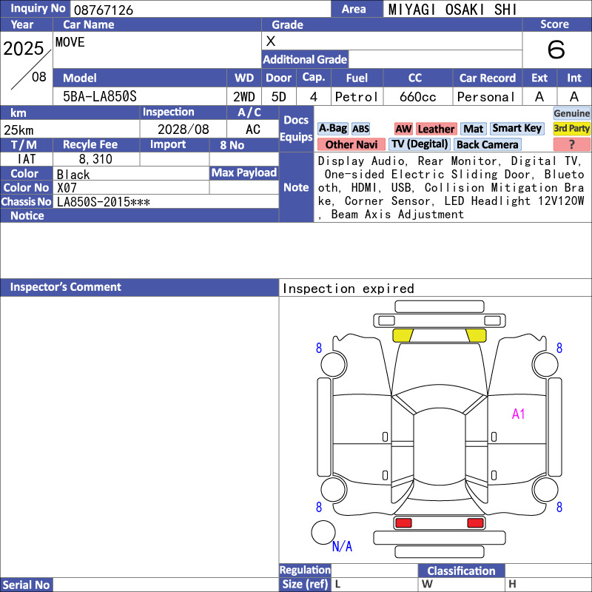Click the red question mark legend

[571, 144]
